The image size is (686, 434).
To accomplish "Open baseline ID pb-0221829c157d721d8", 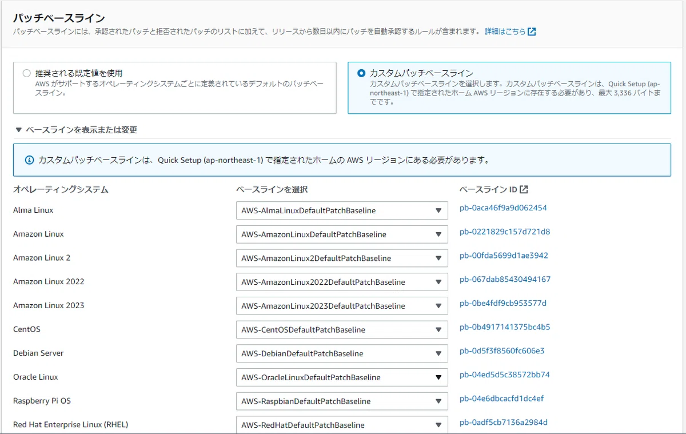I will pos(505,232).
